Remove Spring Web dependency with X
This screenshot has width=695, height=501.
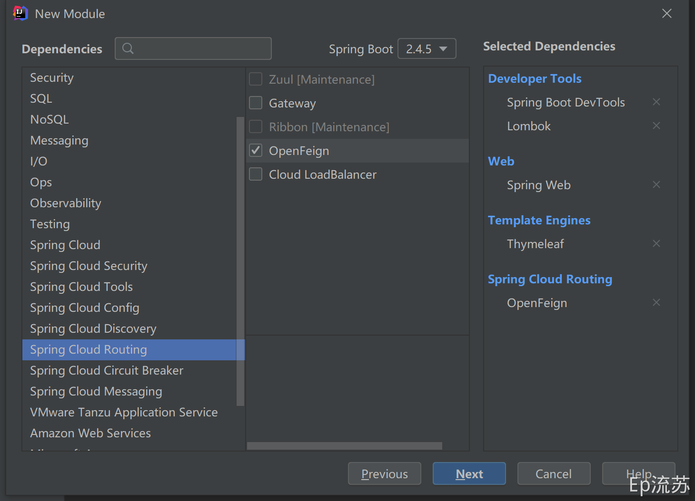click(656, 185)
